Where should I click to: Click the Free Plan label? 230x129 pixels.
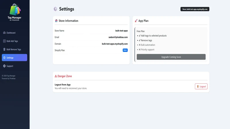(141, 31)
